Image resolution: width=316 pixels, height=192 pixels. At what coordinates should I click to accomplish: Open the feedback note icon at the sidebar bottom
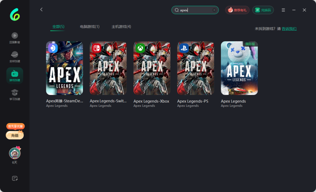15,178
